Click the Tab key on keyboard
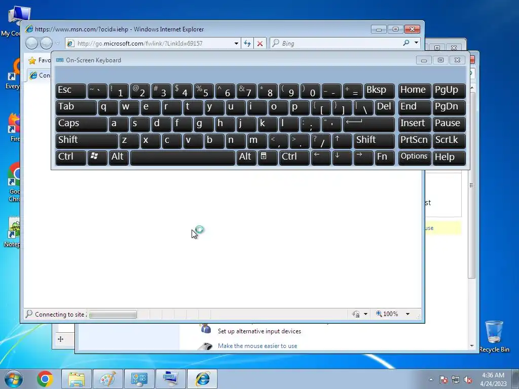The image size is (519, 389). click(76, 108)
